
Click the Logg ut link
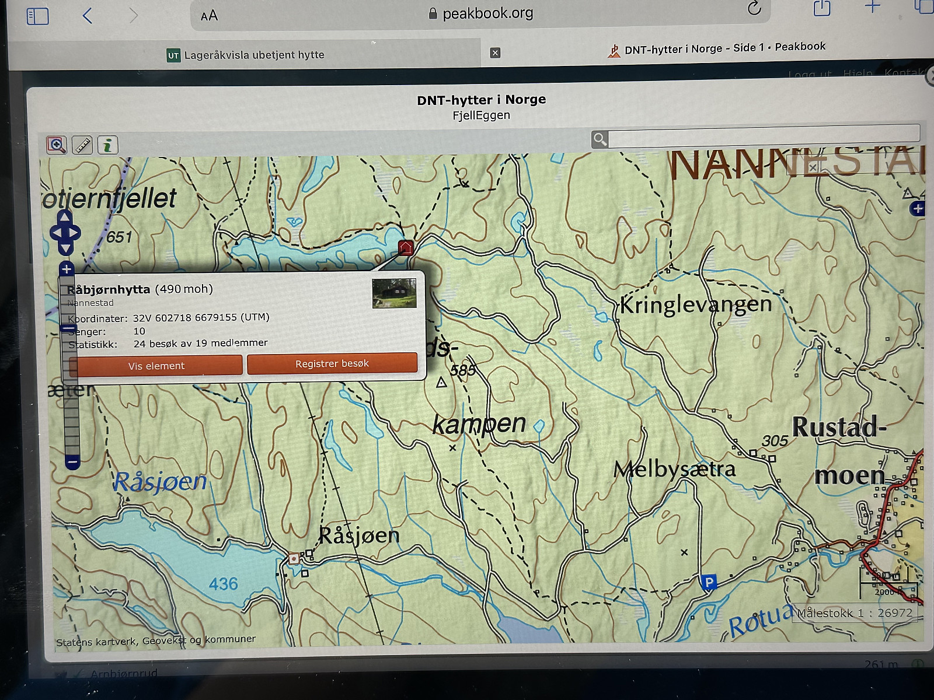click(810, 74)
